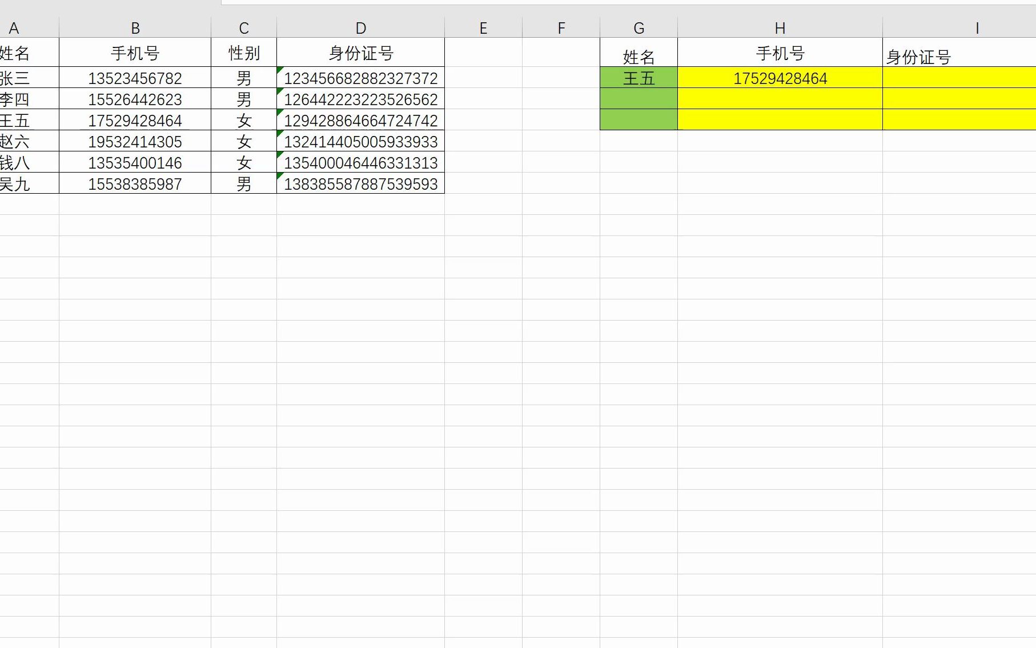Screen dimensions: 1036x648
Task: Click ID number 129428864664724742
Action: tap(360, 120)
